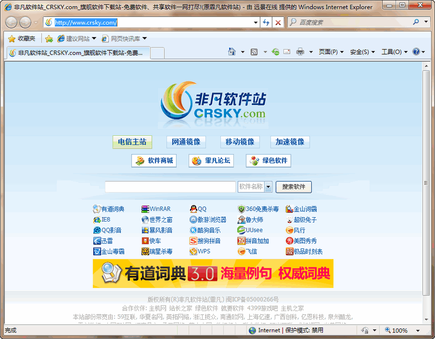
Task: Click the 搜狗拼音 input method icon
Action: coord(193,241)
